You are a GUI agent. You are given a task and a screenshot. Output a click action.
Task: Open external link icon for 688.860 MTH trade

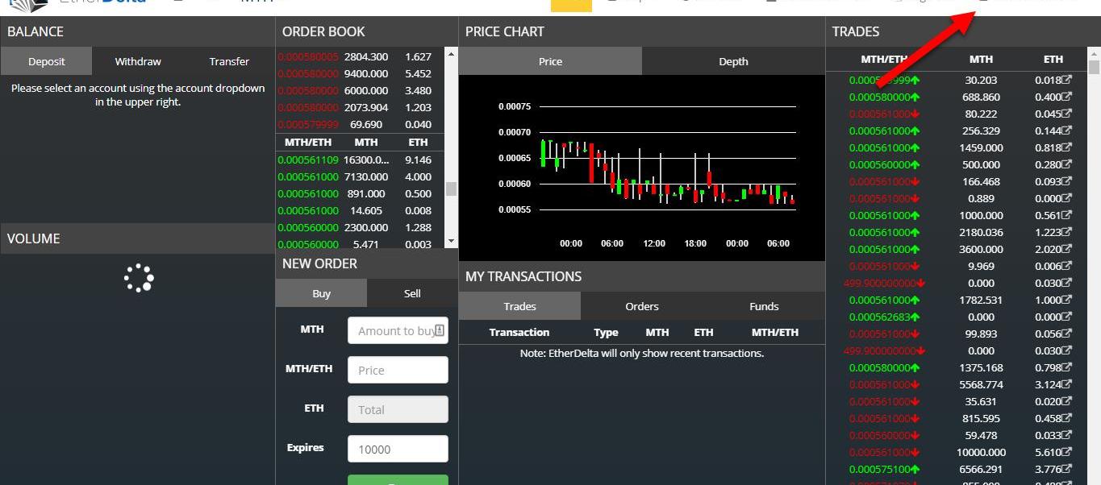point(1066,97)
